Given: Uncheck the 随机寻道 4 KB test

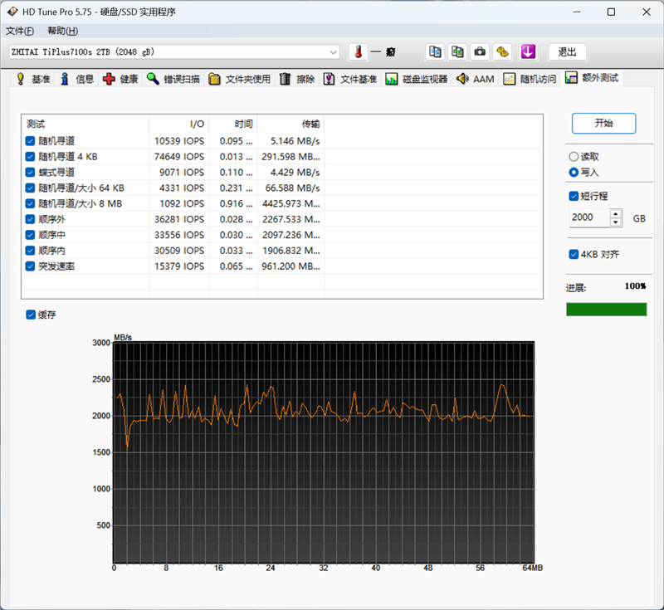Looking at the screenshot, I should click(x=30, y=156).
